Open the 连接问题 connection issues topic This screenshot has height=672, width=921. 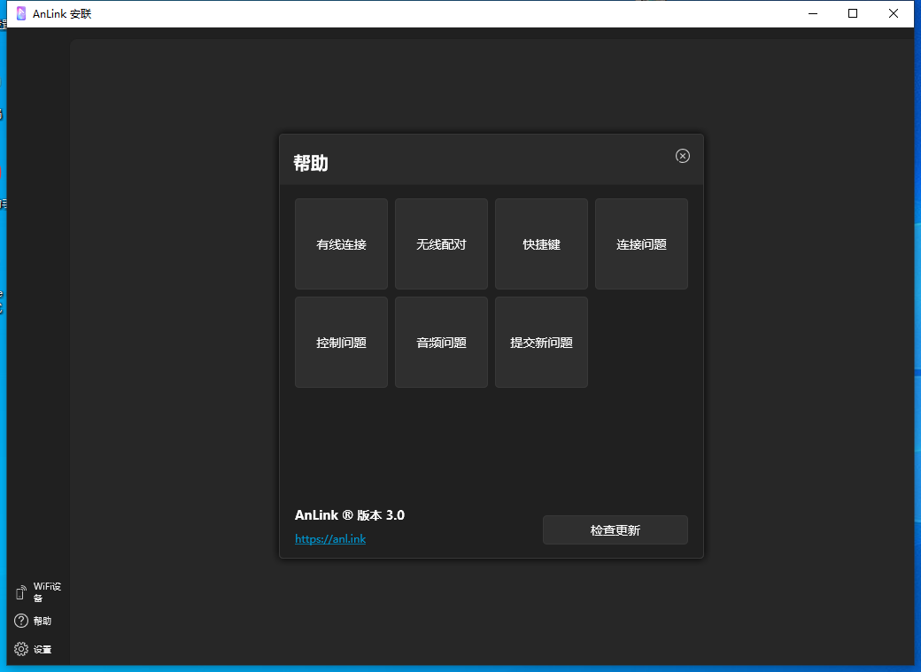click(x=641, y=244)
